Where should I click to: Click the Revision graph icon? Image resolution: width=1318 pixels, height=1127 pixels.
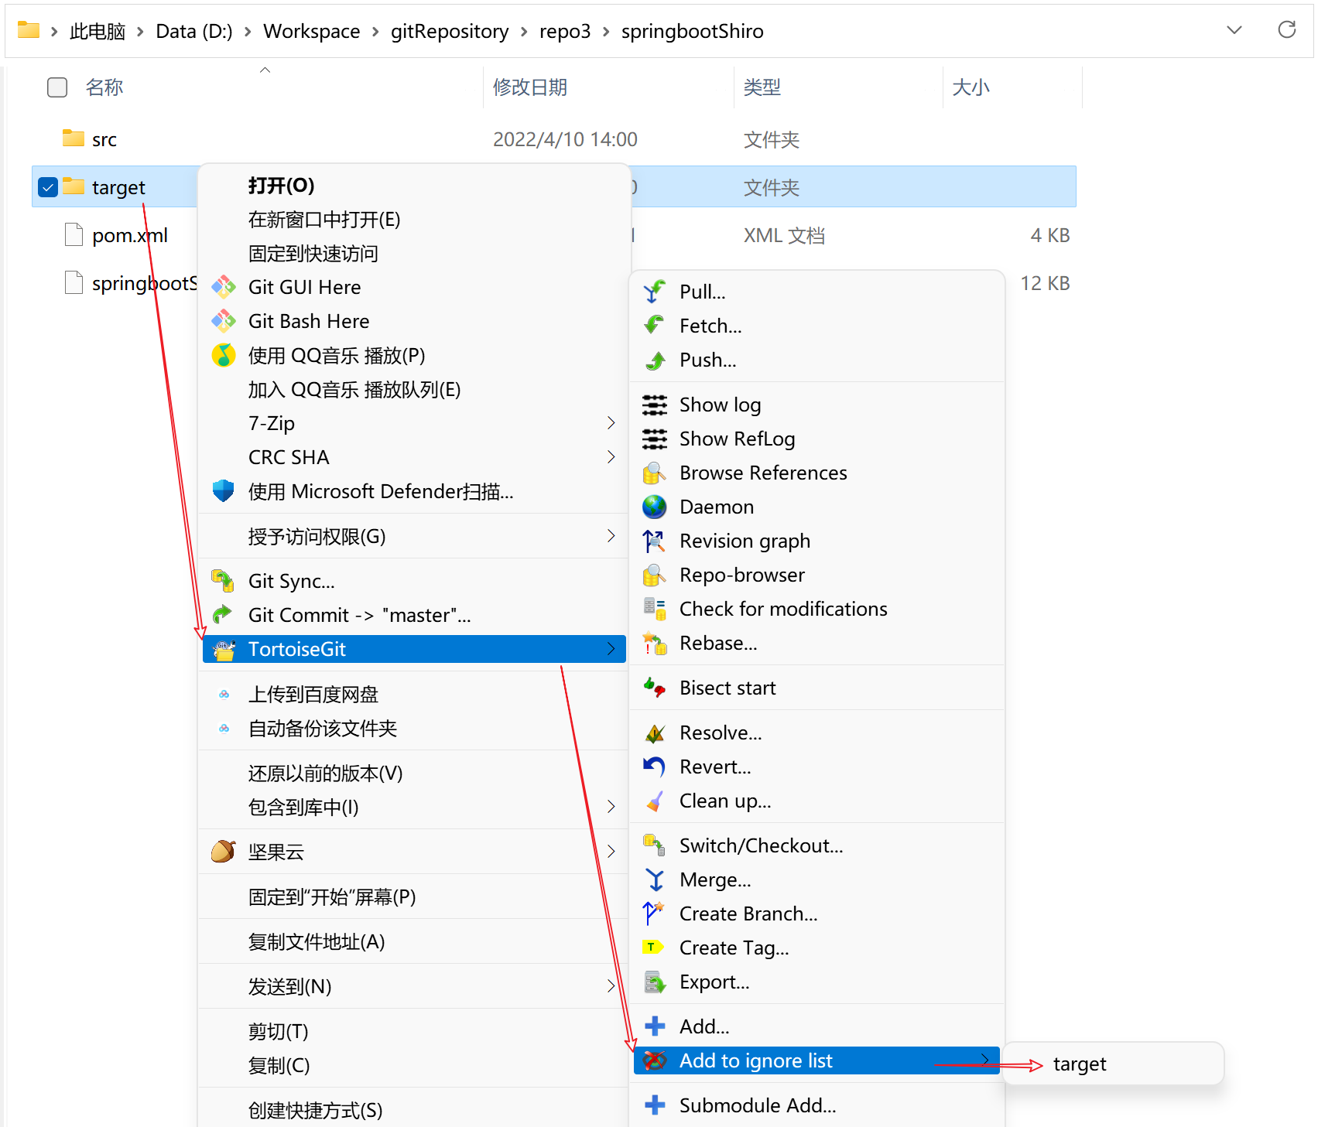coord(654,541)
